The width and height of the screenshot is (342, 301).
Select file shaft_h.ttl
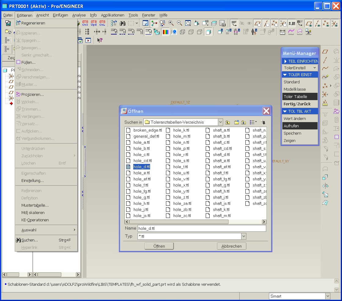click(221, 191)
